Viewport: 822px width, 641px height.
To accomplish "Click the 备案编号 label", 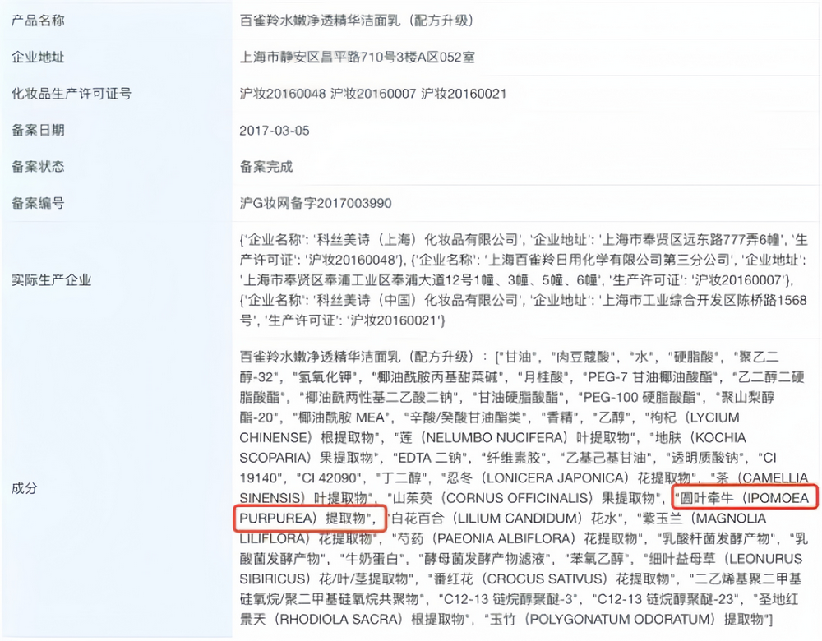I will (38, 203).
